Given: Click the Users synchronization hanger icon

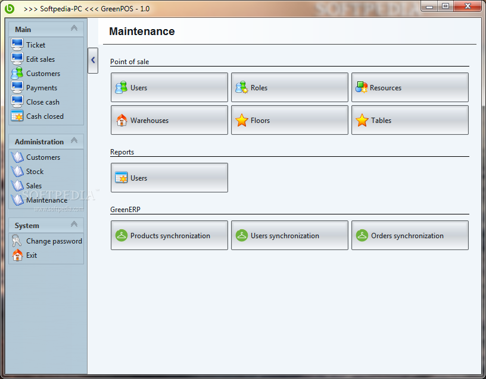Looking at the screenshot, I should [x=241, y=236].
